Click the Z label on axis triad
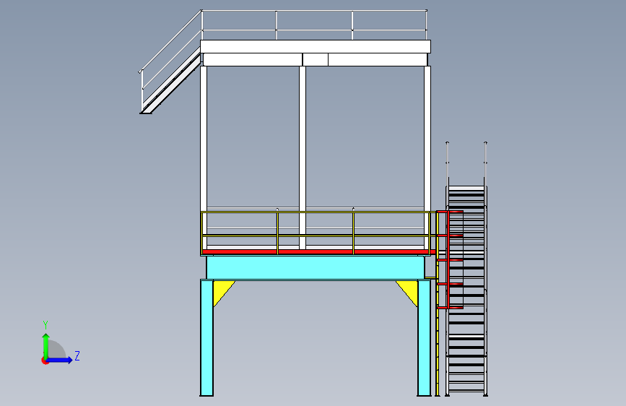The height and width of the screenshot is (406, 626). pyautogui.click(x=77, y=355)
